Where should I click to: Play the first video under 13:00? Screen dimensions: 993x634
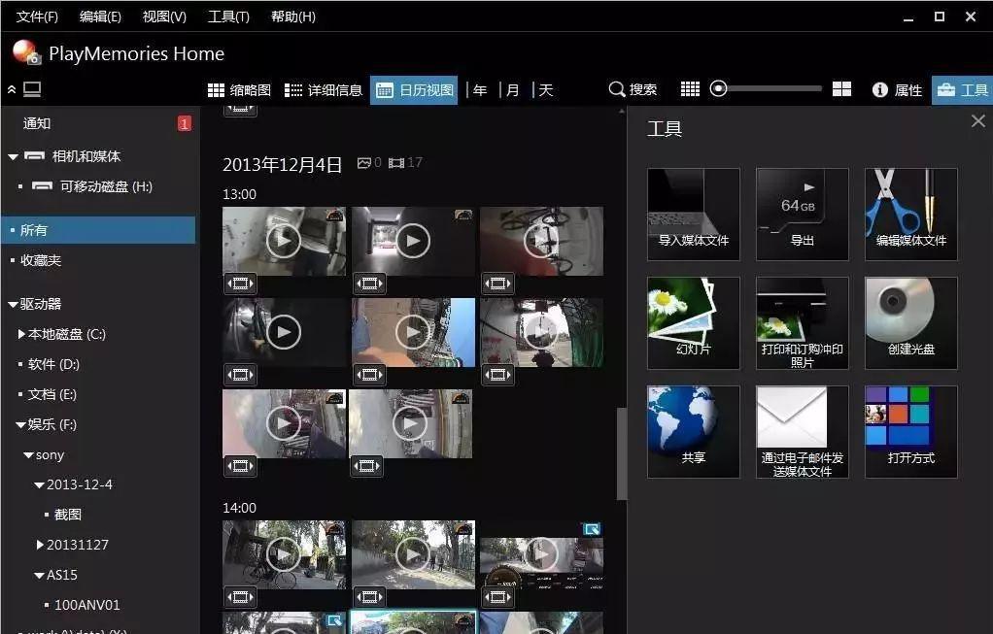point(284,241)
